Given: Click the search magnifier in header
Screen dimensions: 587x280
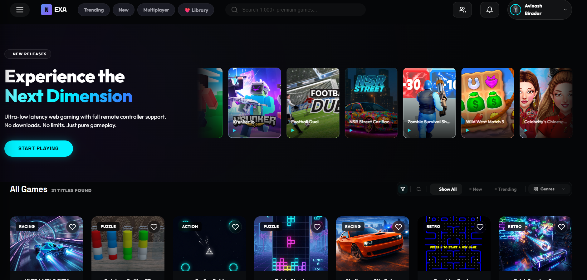Looking at the screenshot, I should [x=234, y=10].
